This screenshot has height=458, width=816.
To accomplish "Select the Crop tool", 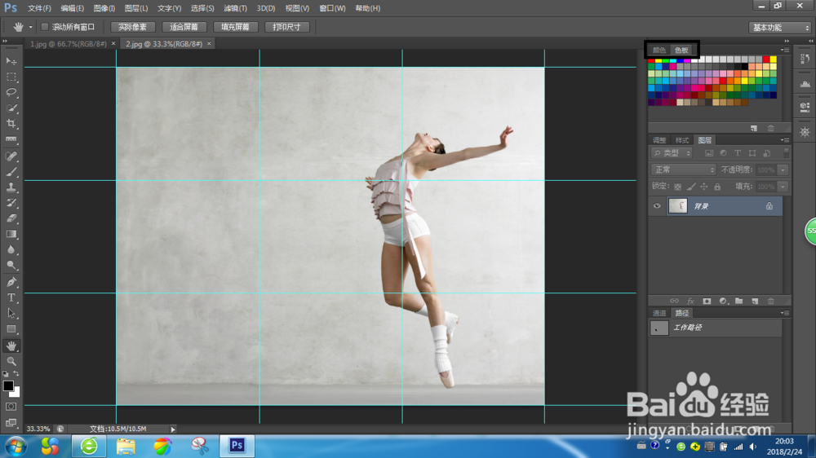I will [x=11, y=123].
